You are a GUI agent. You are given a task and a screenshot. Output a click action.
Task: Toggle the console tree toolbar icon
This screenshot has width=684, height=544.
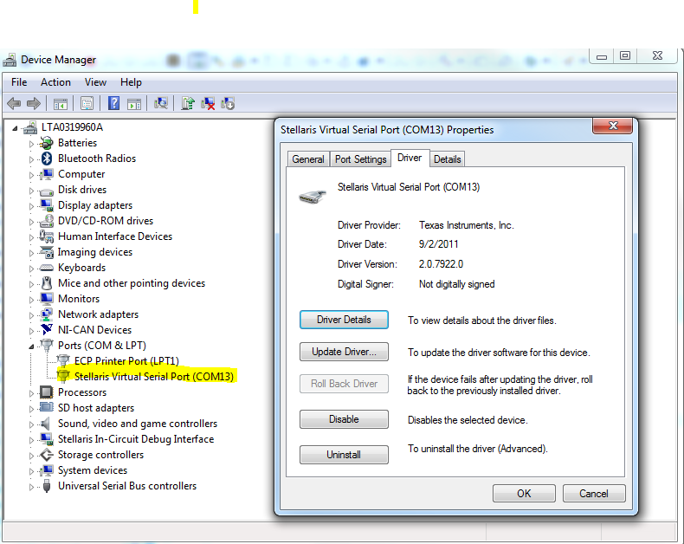(61, 104)
